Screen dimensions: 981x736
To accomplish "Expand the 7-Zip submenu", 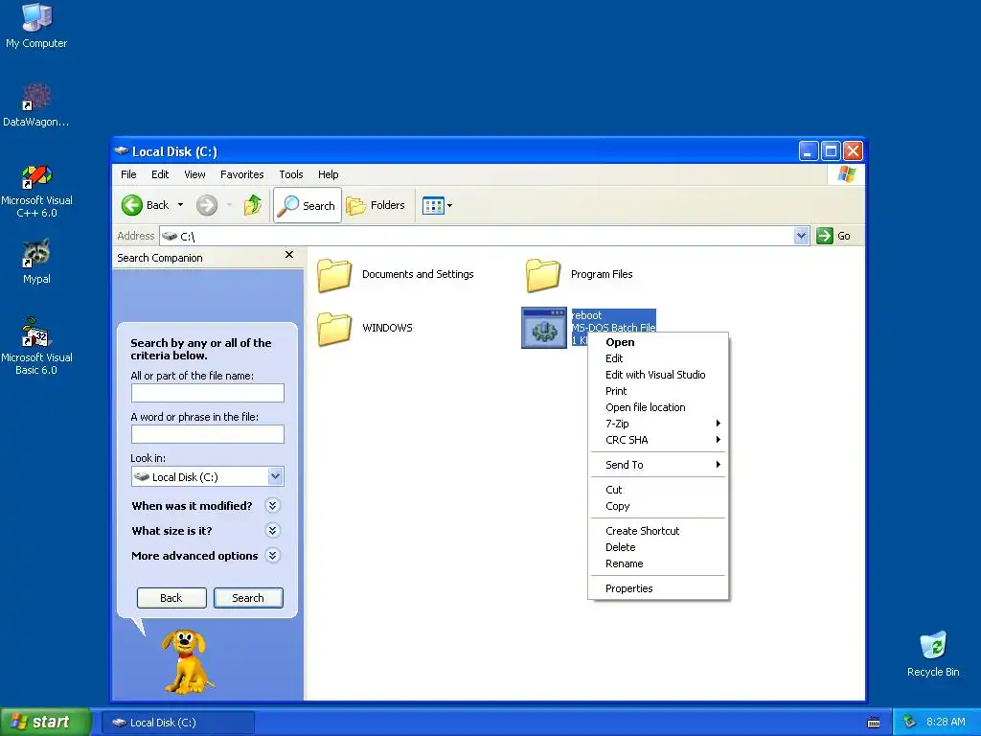I will click(x=658, y=424).
